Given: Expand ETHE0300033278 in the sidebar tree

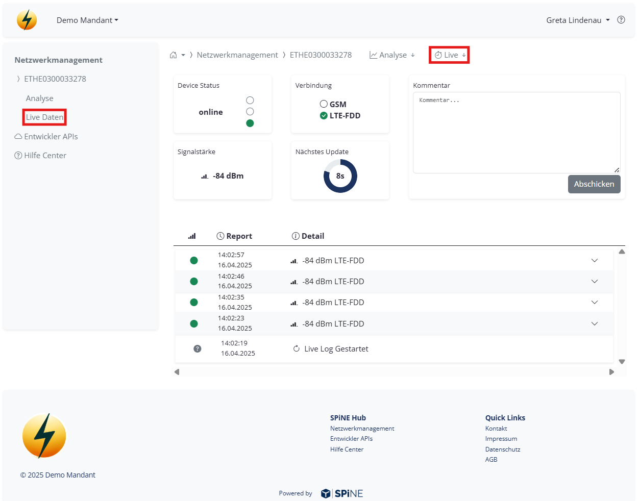Looking at the screenshot, I should pyautogui.click(x=18, y=79).
